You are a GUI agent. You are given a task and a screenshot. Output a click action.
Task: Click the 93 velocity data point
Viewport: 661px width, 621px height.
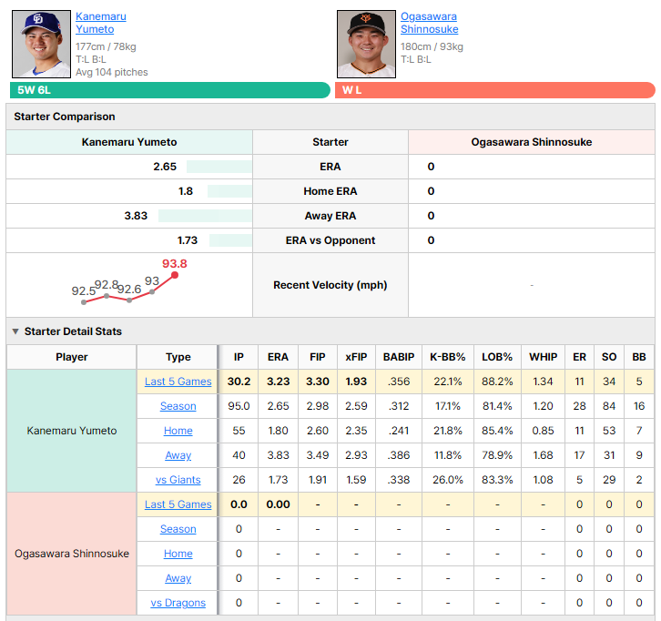152,291
